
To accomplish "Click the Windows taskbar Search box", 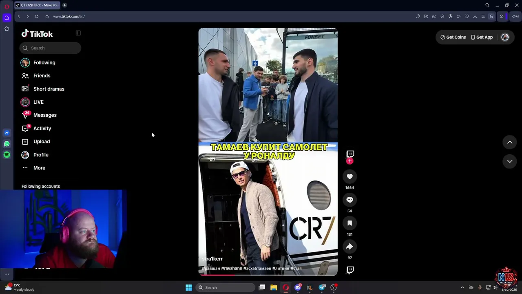I will [226, 287].
